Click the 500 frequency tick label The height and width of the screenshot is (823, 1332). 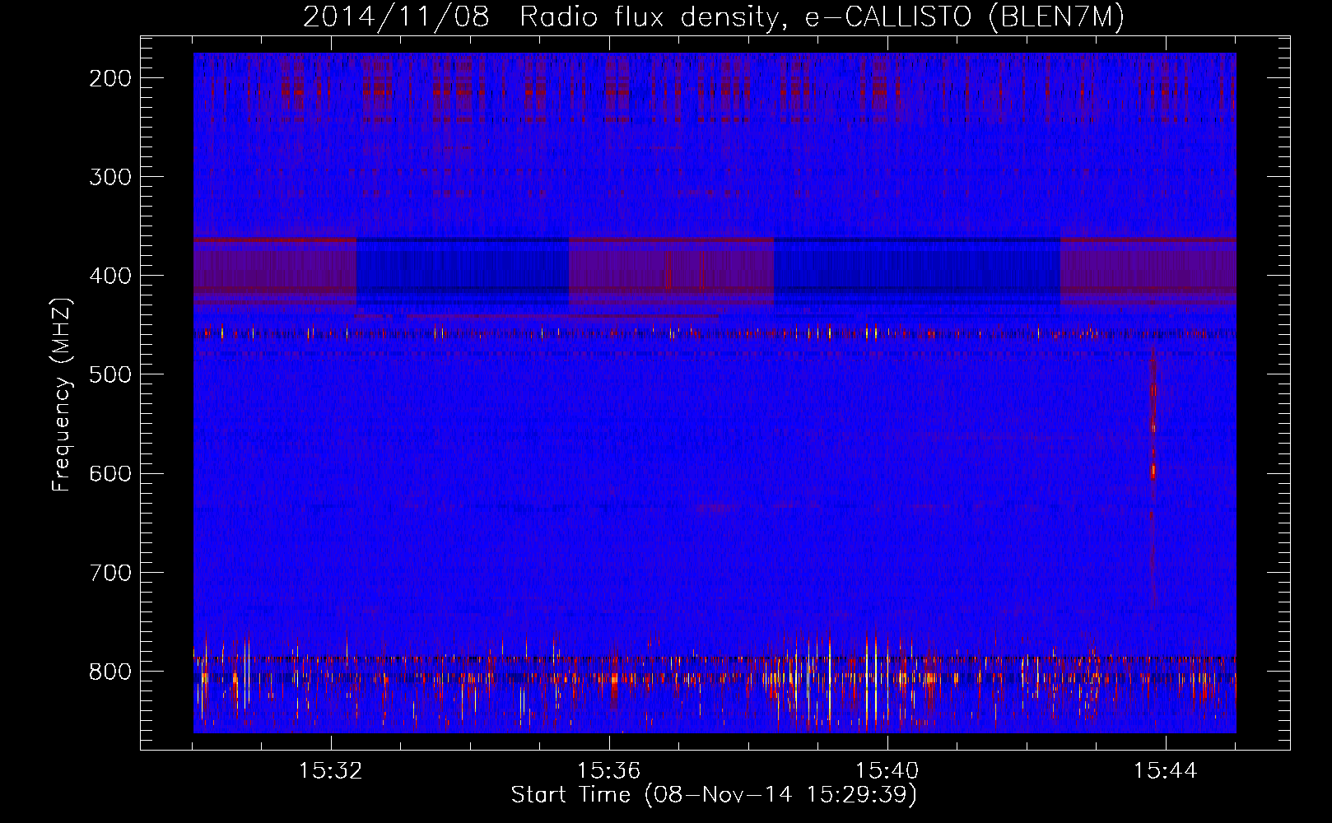pyautogui.click(x=110, y=374)
